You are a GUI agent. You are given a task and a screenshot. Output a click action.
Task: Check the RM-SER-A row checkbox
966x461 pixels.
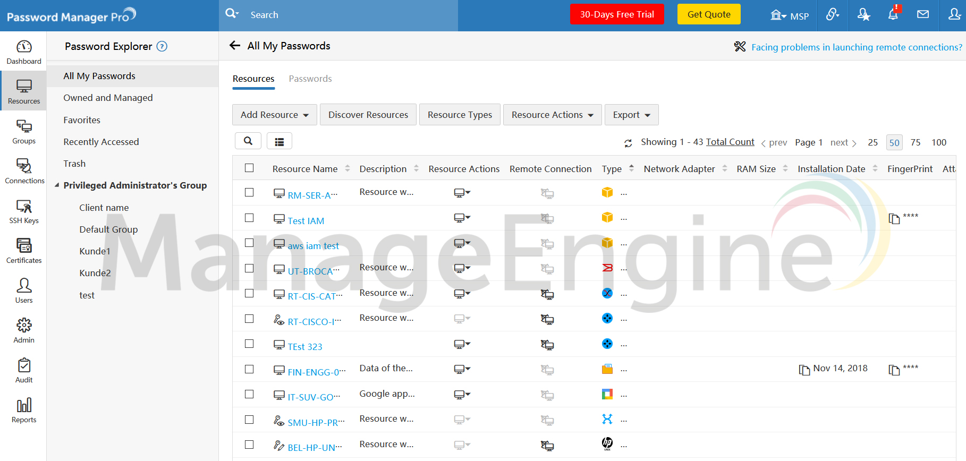[249, 192]
